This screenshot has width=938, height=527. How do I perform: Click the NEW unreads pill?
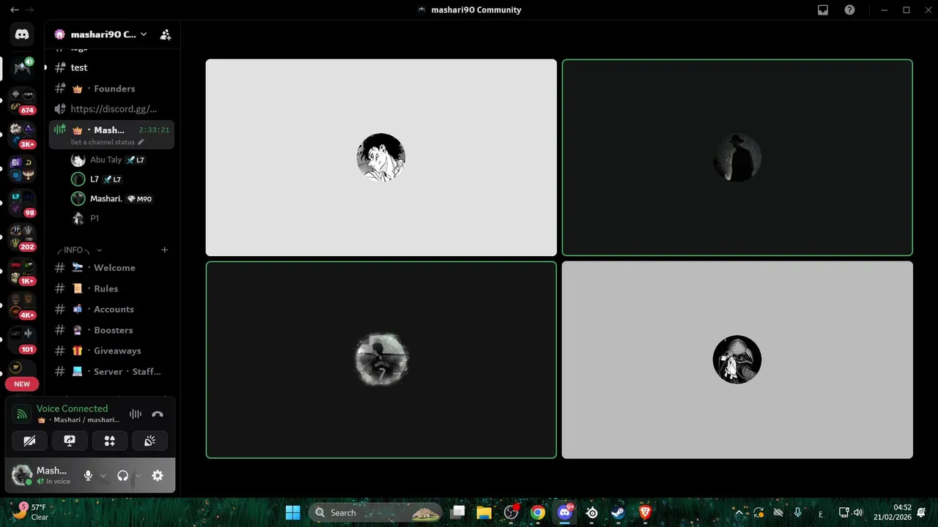(x=22, y=384)
